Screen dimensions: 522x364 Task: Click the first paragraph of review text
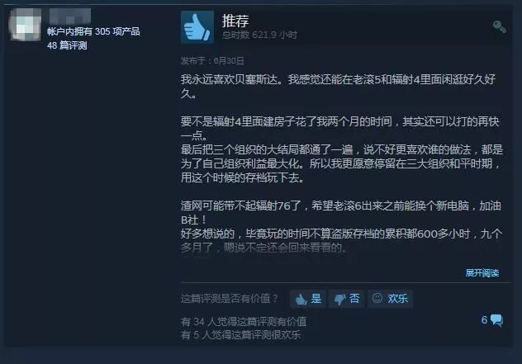pos(338,86)
